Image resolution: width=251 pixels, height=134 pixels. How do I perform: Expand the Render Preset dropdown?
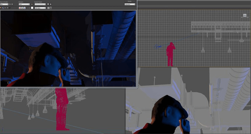(x=40, y=4)
